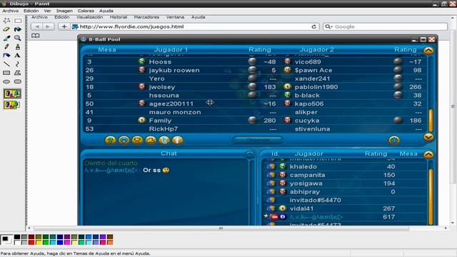
Task: Select table row with jwolsey
Action: tap(256, 87)
